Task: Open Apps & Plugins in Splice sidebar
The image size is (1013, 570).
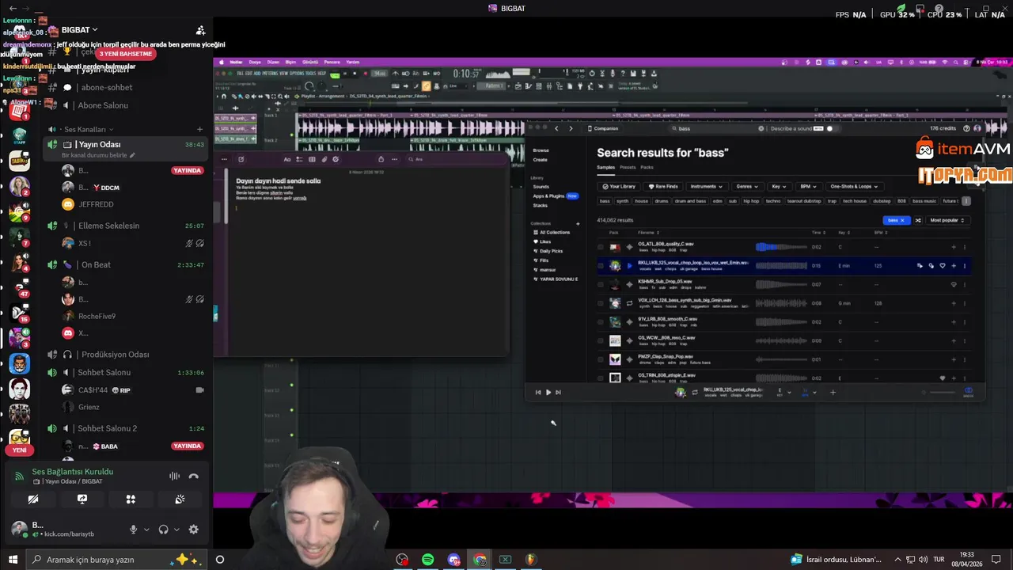Action: point(548,196)
